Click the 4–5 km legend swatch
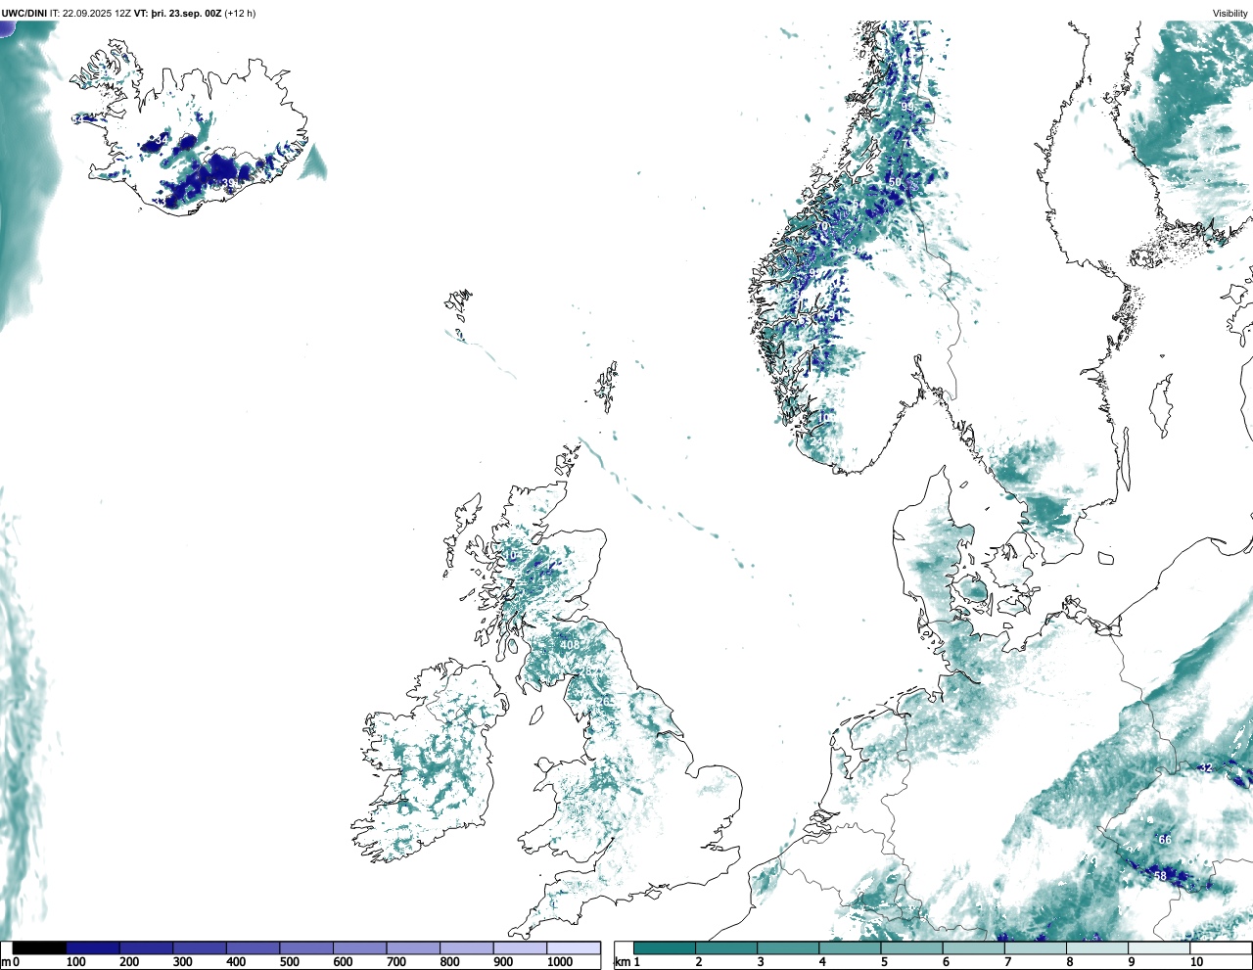 click(x=850, y=947)
